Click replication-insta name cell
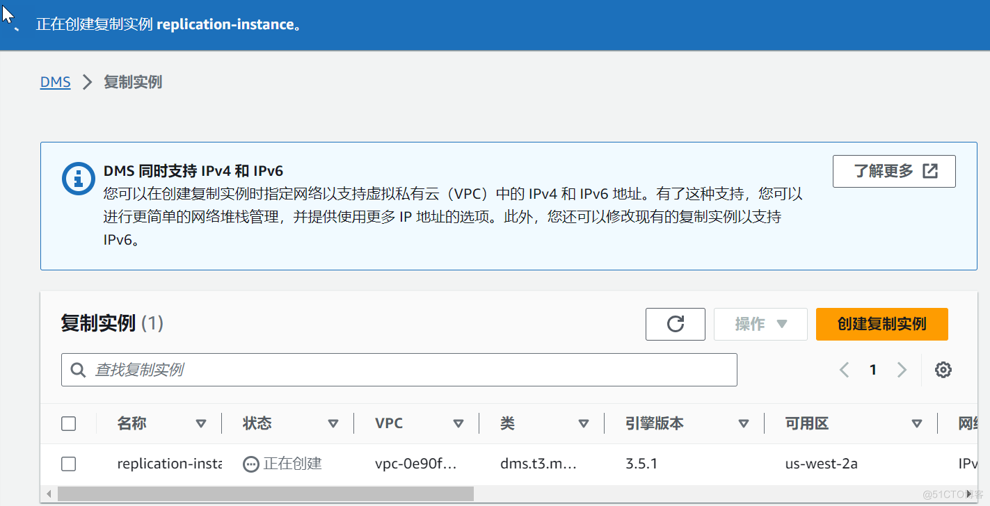The image size is (990, 506). 170,464
